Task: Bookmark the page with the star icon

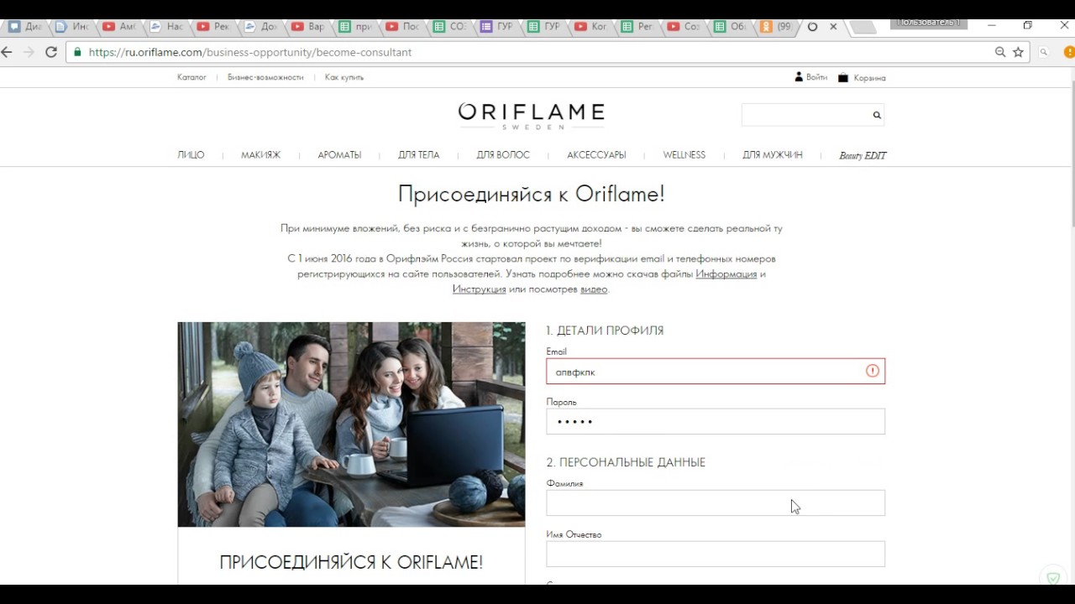Action: tap(1018, 52)
